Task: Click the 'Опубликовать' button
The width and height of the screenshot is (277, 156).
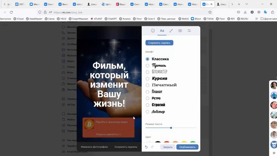Action: (187, 147)
